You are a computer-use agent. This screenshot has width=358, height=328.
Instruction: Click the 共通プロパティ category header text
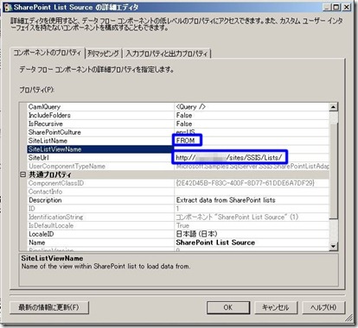click(x=50, y=174)
